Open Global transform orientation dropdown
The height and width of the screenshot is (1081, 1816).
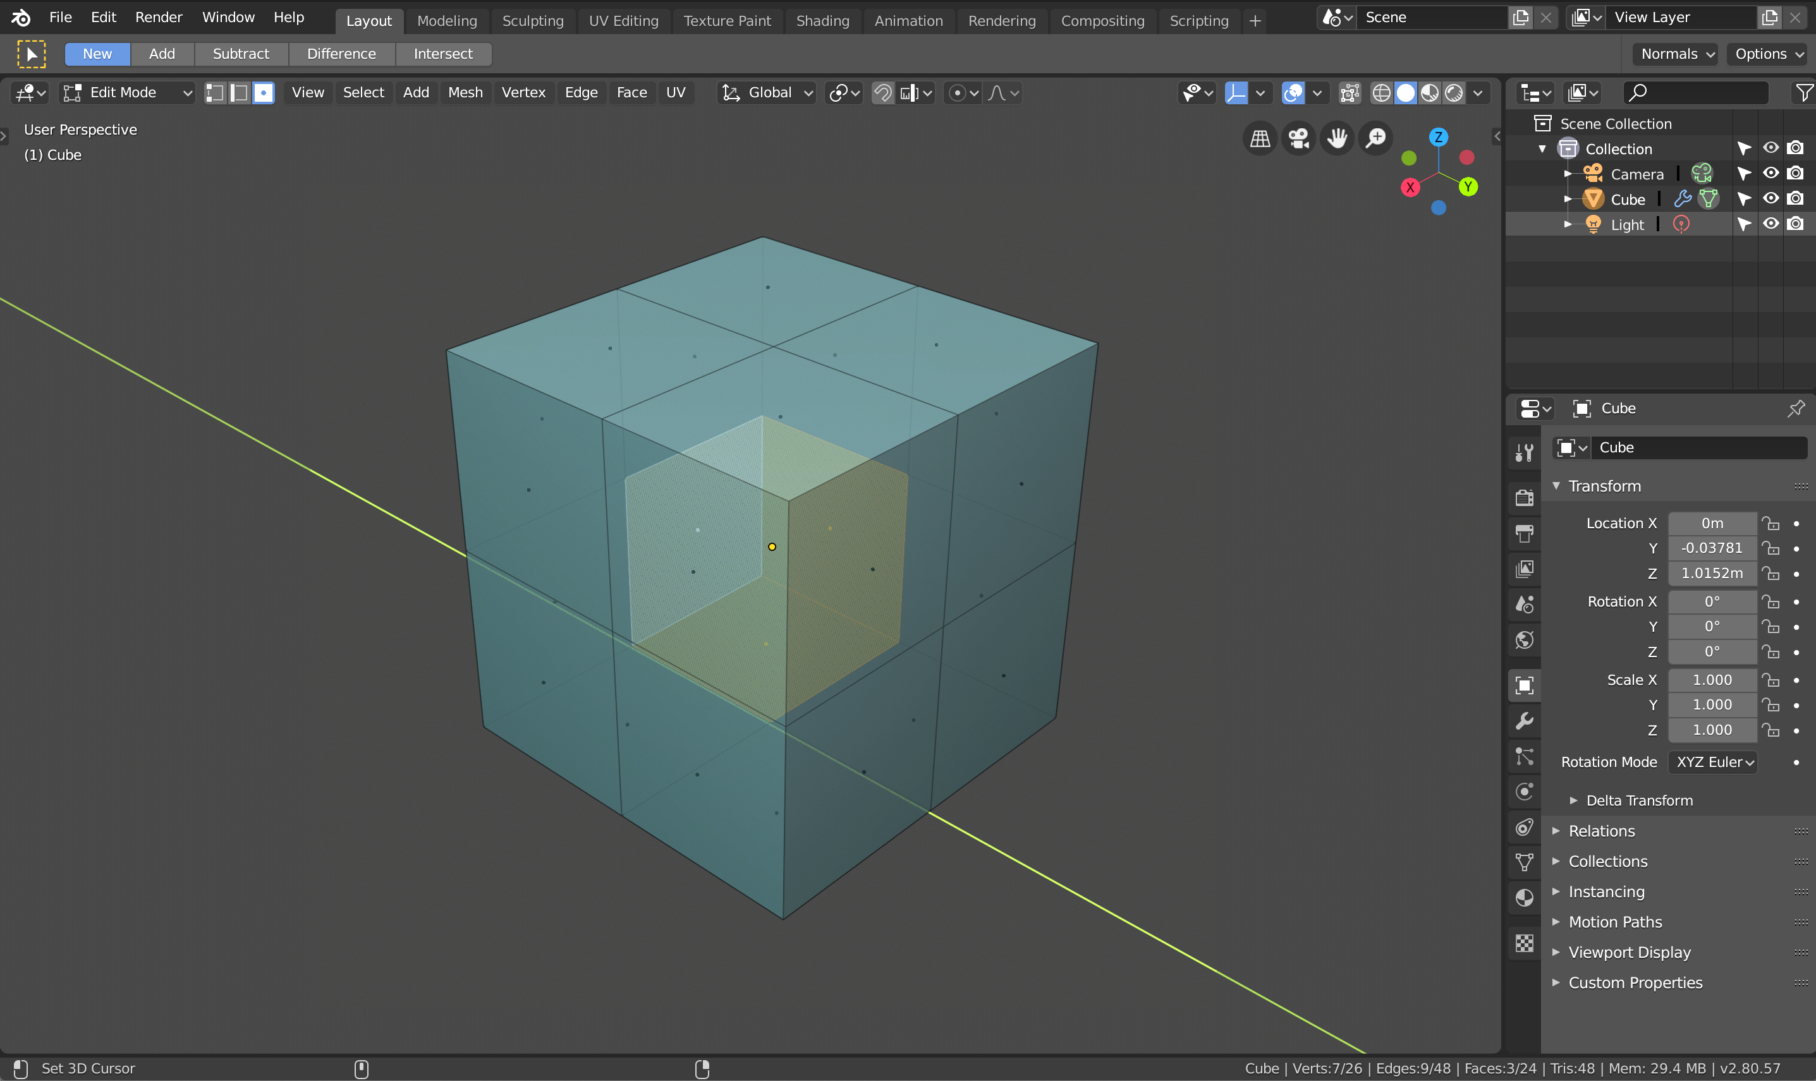click(767, 92)
